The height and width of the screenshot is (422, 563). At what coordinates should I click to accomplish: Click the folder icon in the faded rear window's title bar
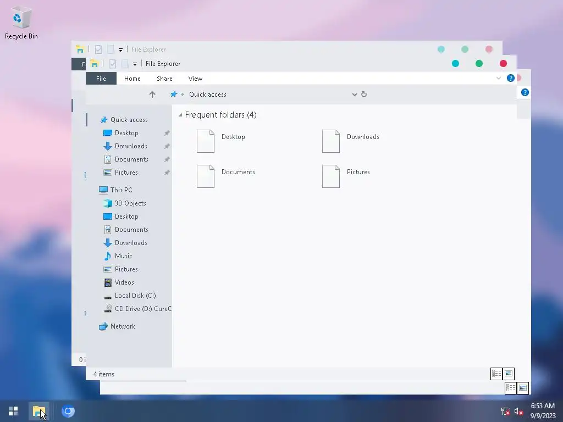(x=80, y=49)
